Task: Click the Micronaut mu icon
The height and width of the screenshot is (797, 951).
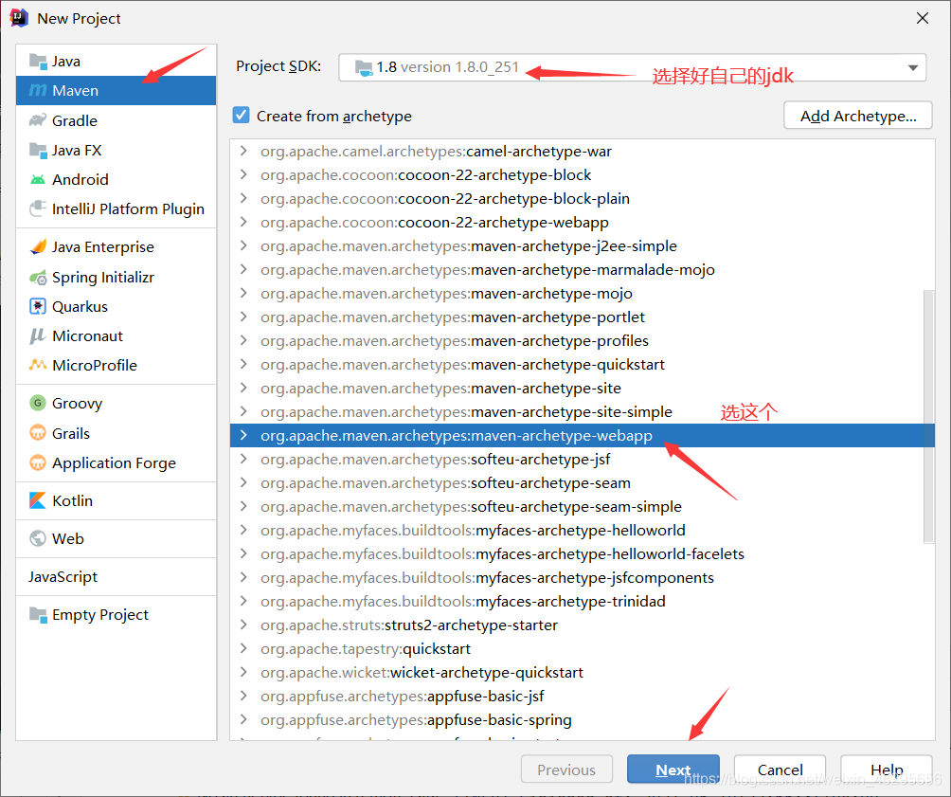Action: (x=38, y=335)
